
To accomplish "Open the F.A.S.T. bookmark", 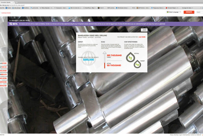I will tap(101, 8).
